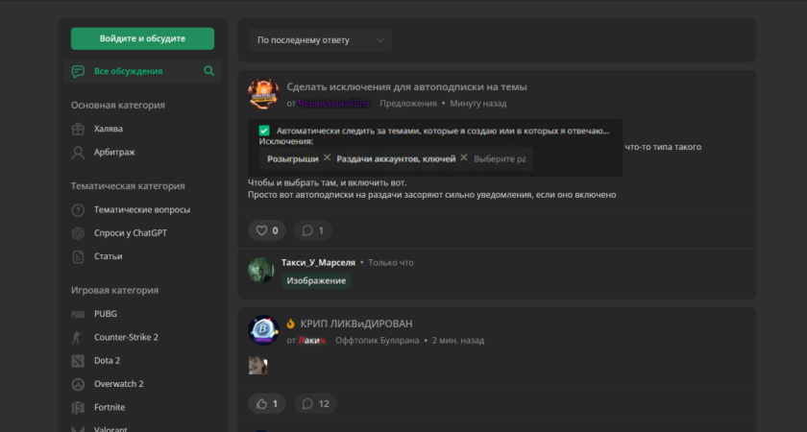Screen dimensions: 807x432
Task: Click the 'Выберите' exceptions input field
Action: coord(501,159)
